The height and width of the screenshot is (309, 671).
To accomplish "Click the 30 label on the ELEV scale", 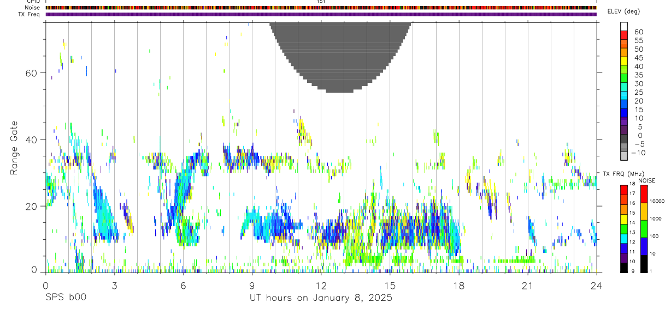I will pos(638,83).
